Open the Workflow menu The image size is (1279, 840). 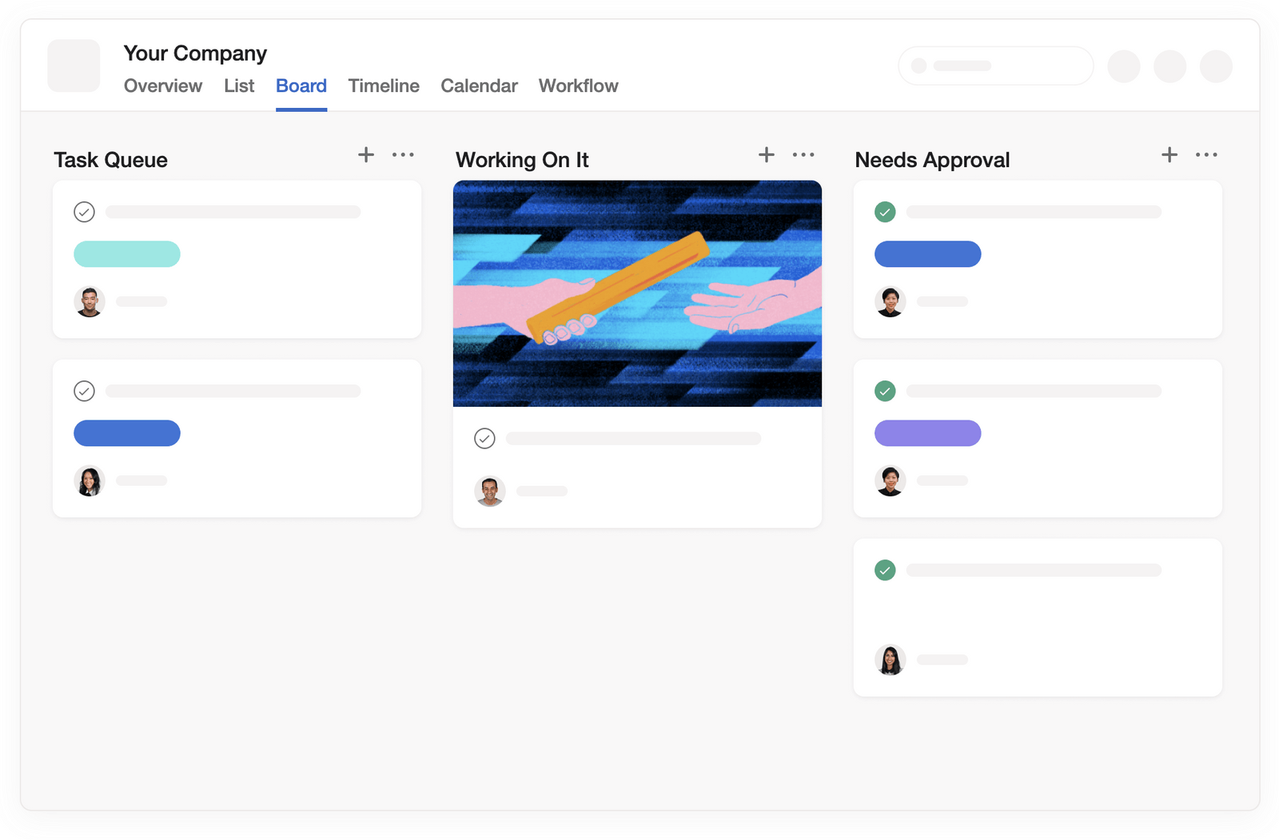tap(578, 86)
